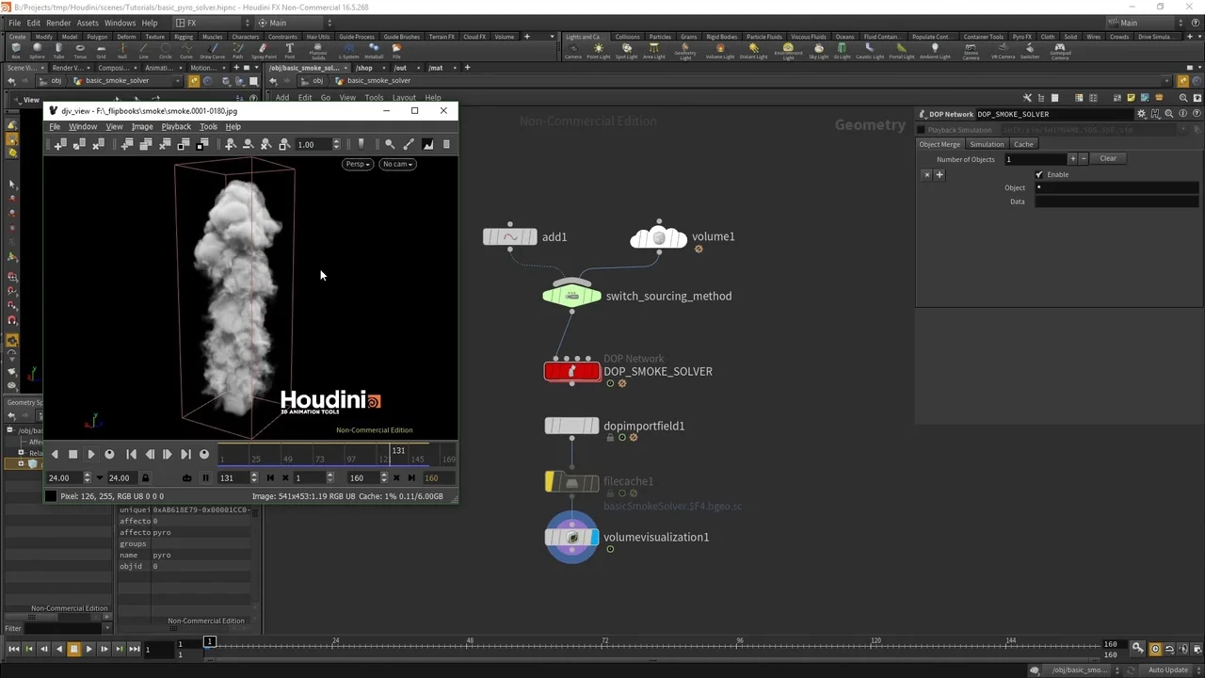Toggle Auto Update mode in status bar
1205x678 pixels.
click(x=1167, y=670)
